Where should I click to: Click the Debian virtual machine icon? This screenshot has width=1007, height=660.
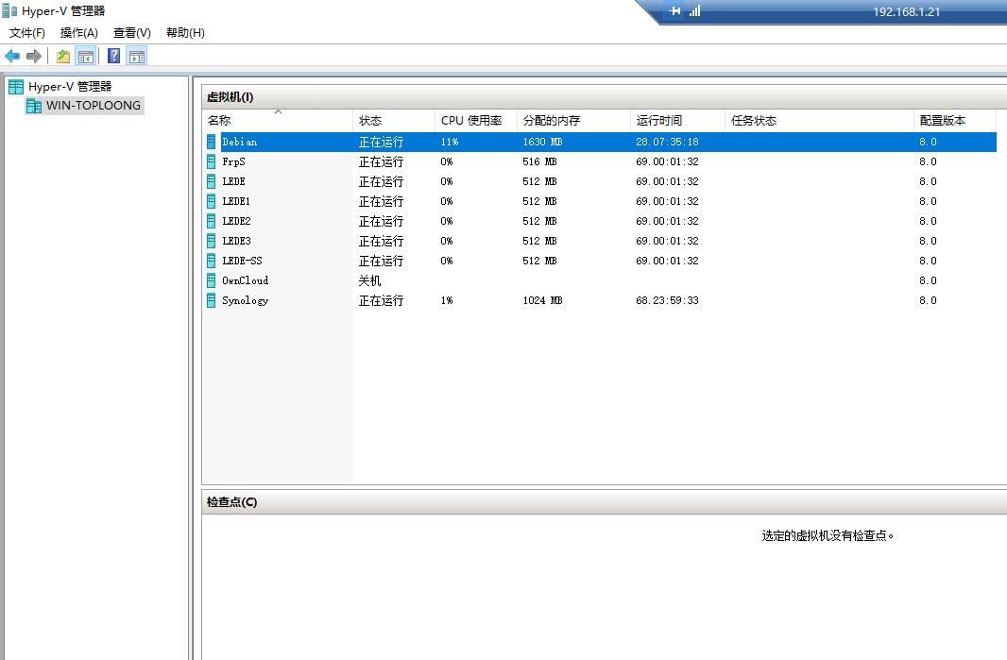click(212, 142)
